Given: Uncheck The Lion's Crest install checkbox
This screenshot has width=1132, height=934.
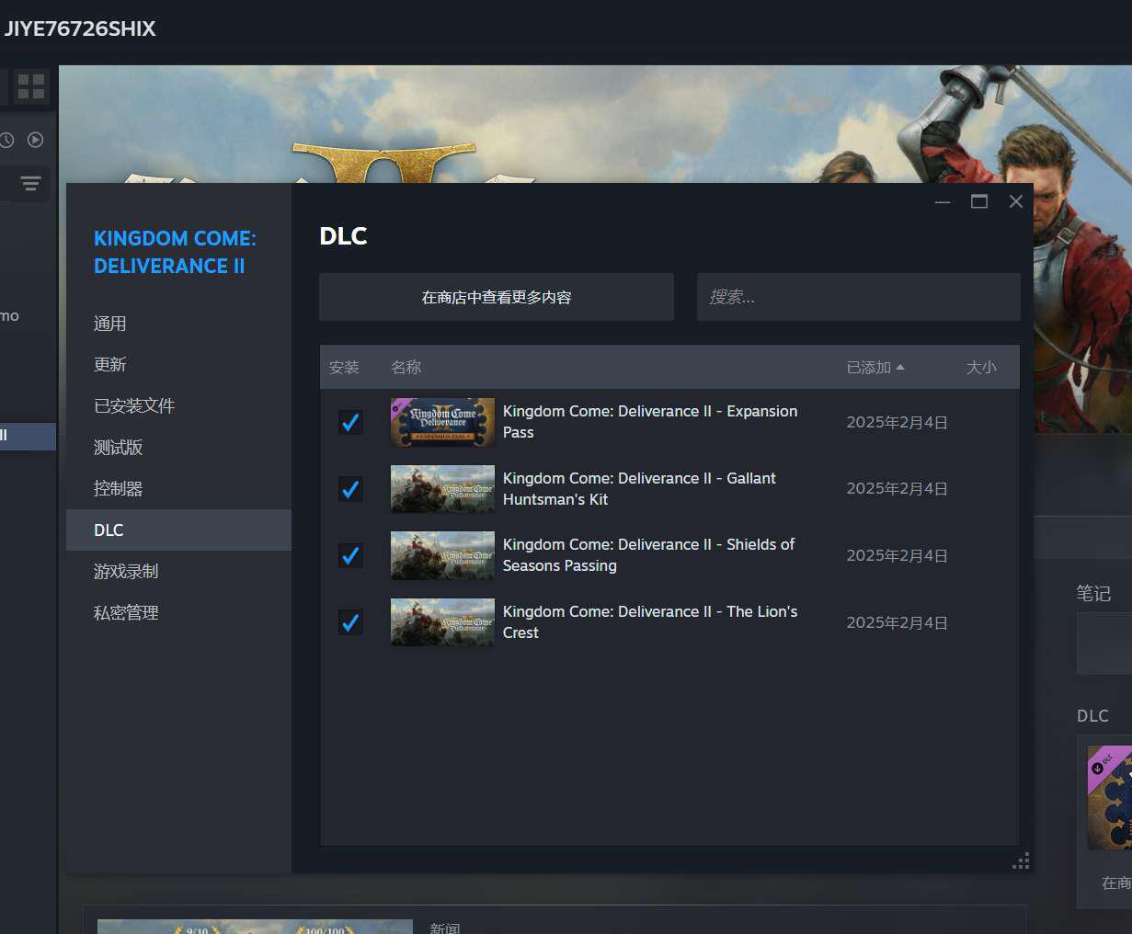Looking at the screenshot, I should pyautogui.click(x=350, y=622).
